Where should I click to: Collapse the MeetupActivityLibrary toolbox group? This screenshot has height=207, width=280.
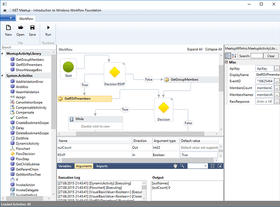(2, 53)
